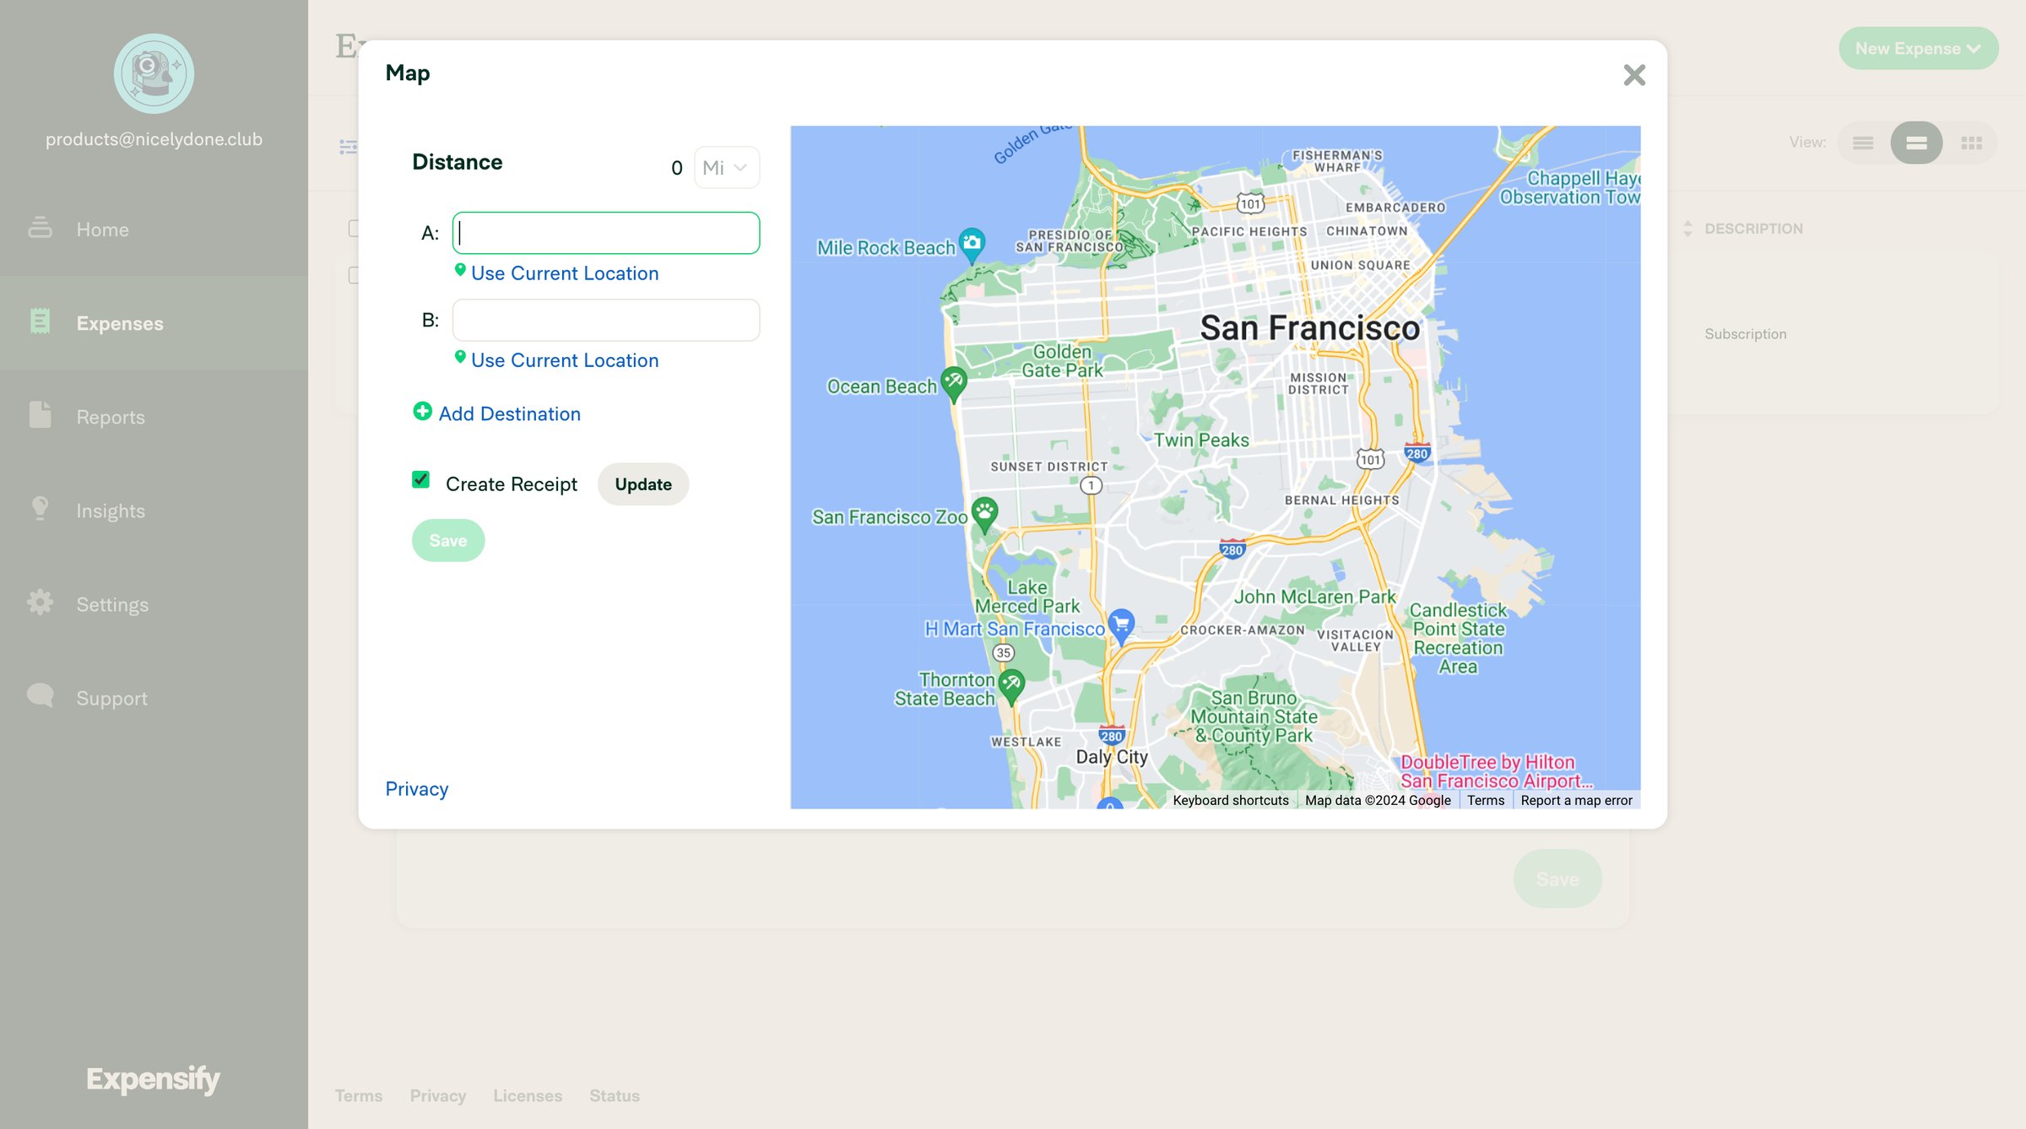
Task: Open Terms link in the page footer
Action: 358,1095
